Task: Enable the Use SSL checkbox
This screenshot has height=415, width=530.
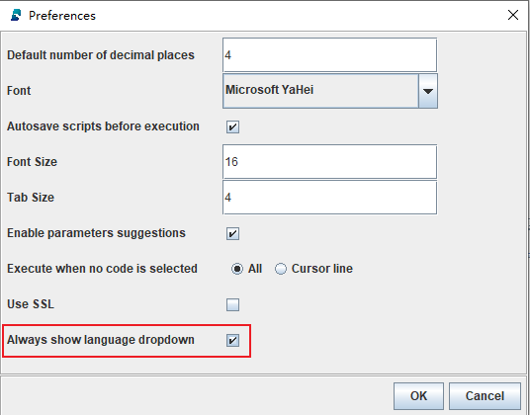Action: pos(233,304)
